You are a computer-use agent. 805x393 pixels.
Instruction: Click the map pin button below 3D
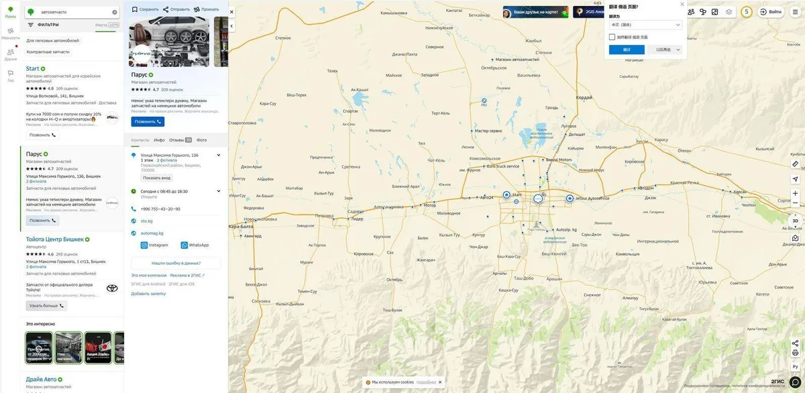795,237
